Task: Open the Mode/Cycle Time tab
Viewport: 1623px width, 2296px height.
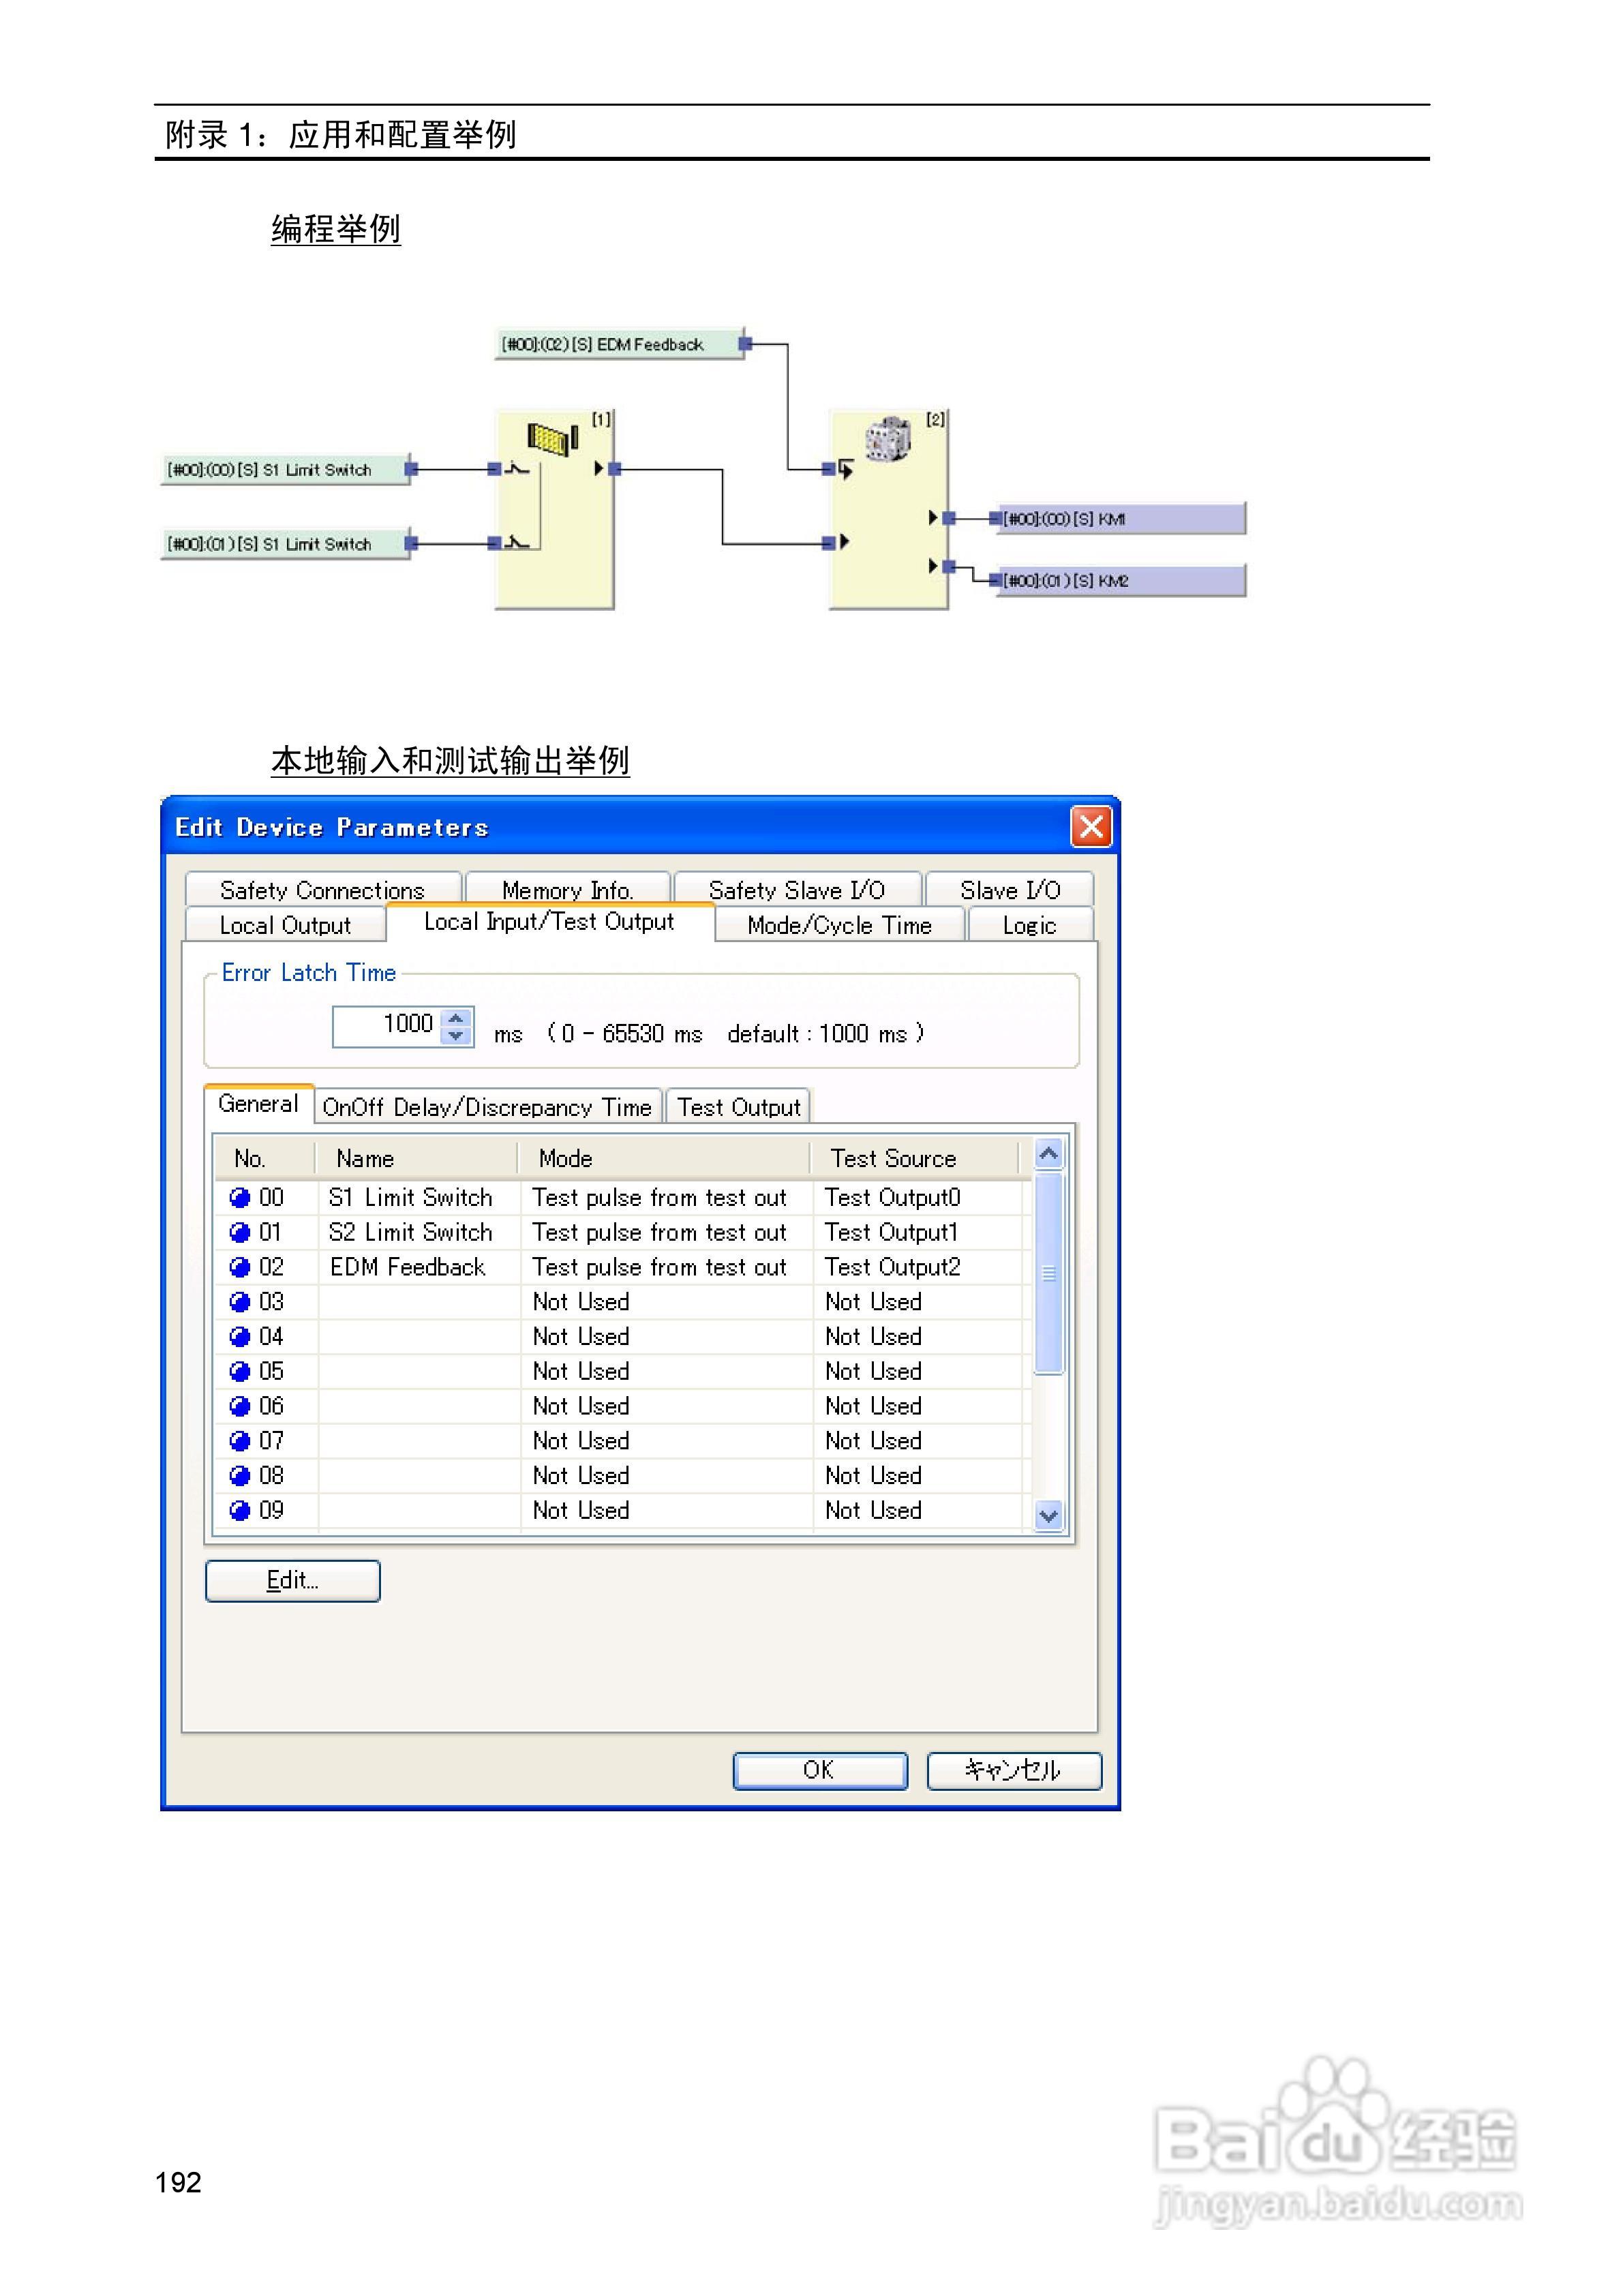Action: [839, 925]
